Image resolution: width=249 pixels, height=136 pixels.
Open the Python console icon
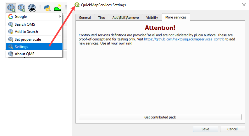[x=47, y=8]
